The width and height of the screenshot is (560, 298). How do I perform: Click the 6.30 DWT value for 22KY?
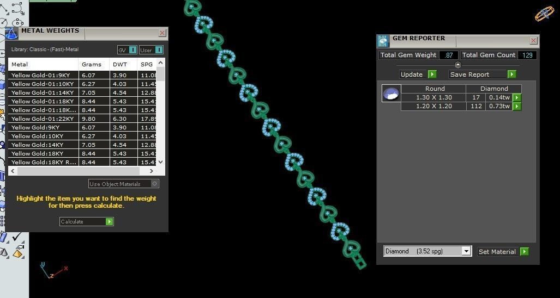[124, 119]
